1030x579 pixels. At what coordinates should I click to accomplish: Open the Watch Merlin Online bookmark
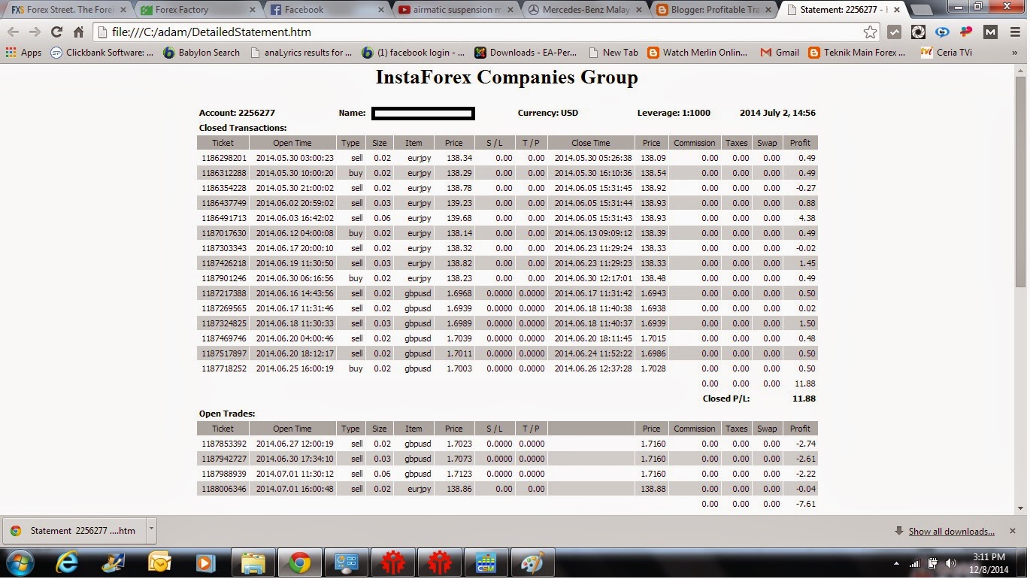698,53
